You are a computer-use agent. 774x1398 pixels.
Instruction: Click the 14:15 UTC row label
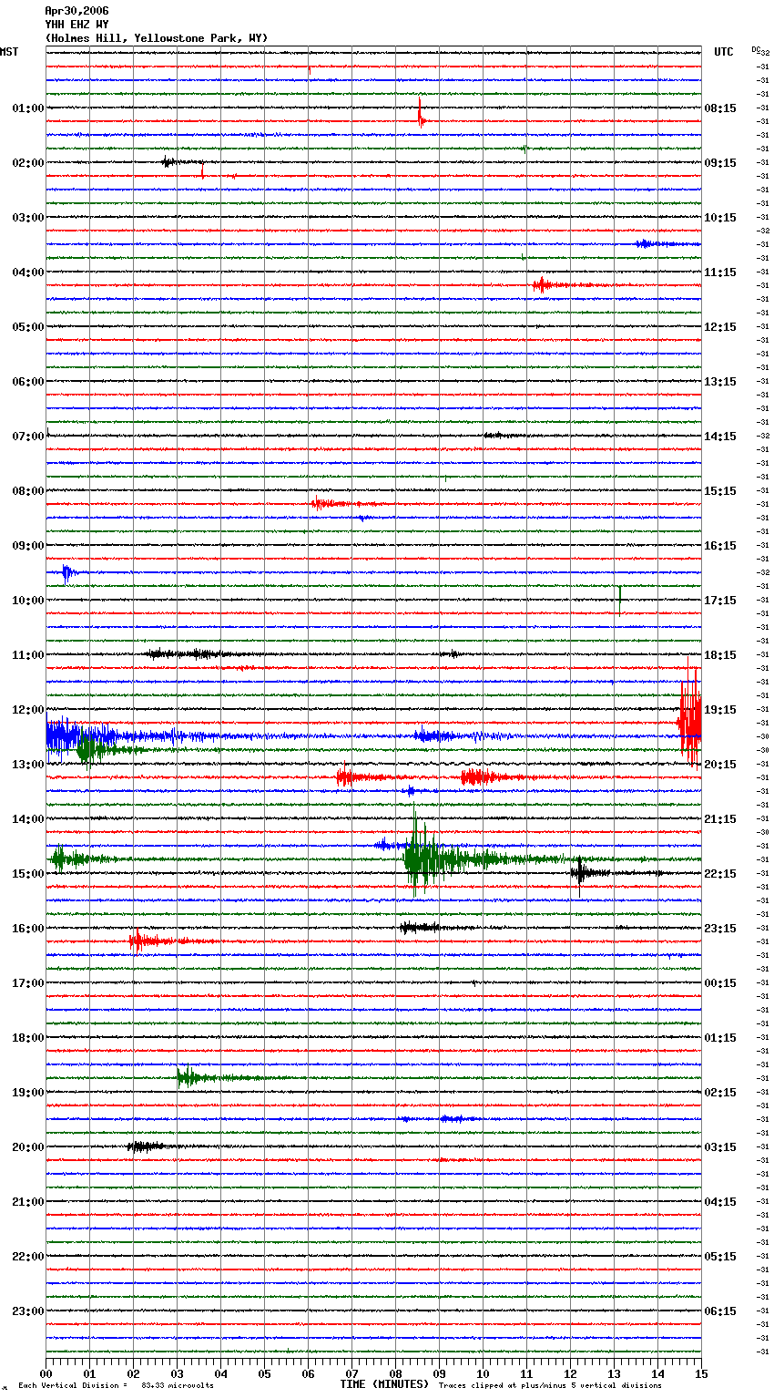coord(720,437)
